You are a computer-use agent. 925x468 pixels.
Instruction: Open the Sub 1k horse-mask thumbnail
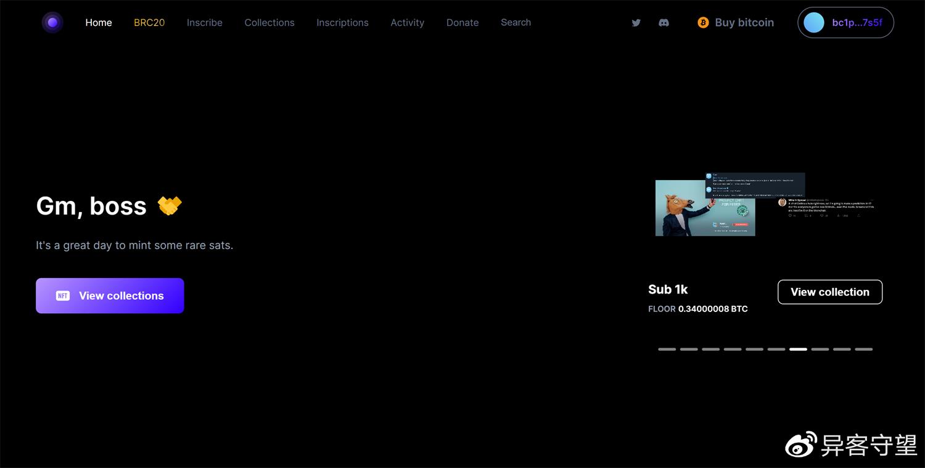(705, 208)
